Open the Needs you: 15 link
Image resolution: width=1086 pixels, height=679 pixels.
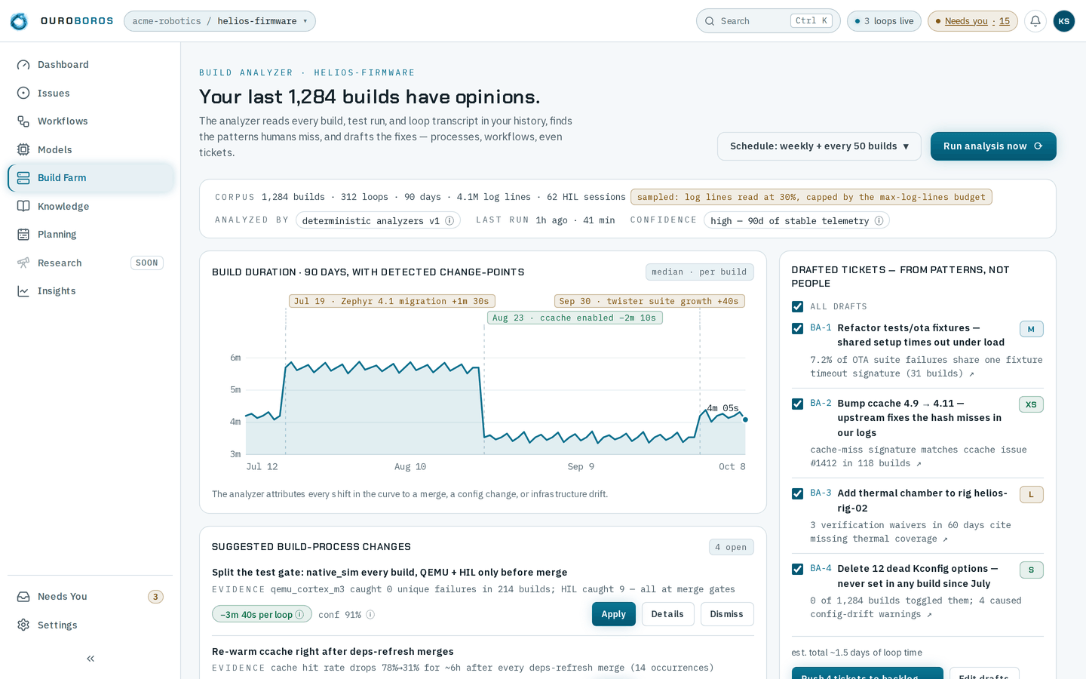pos(973,21)
